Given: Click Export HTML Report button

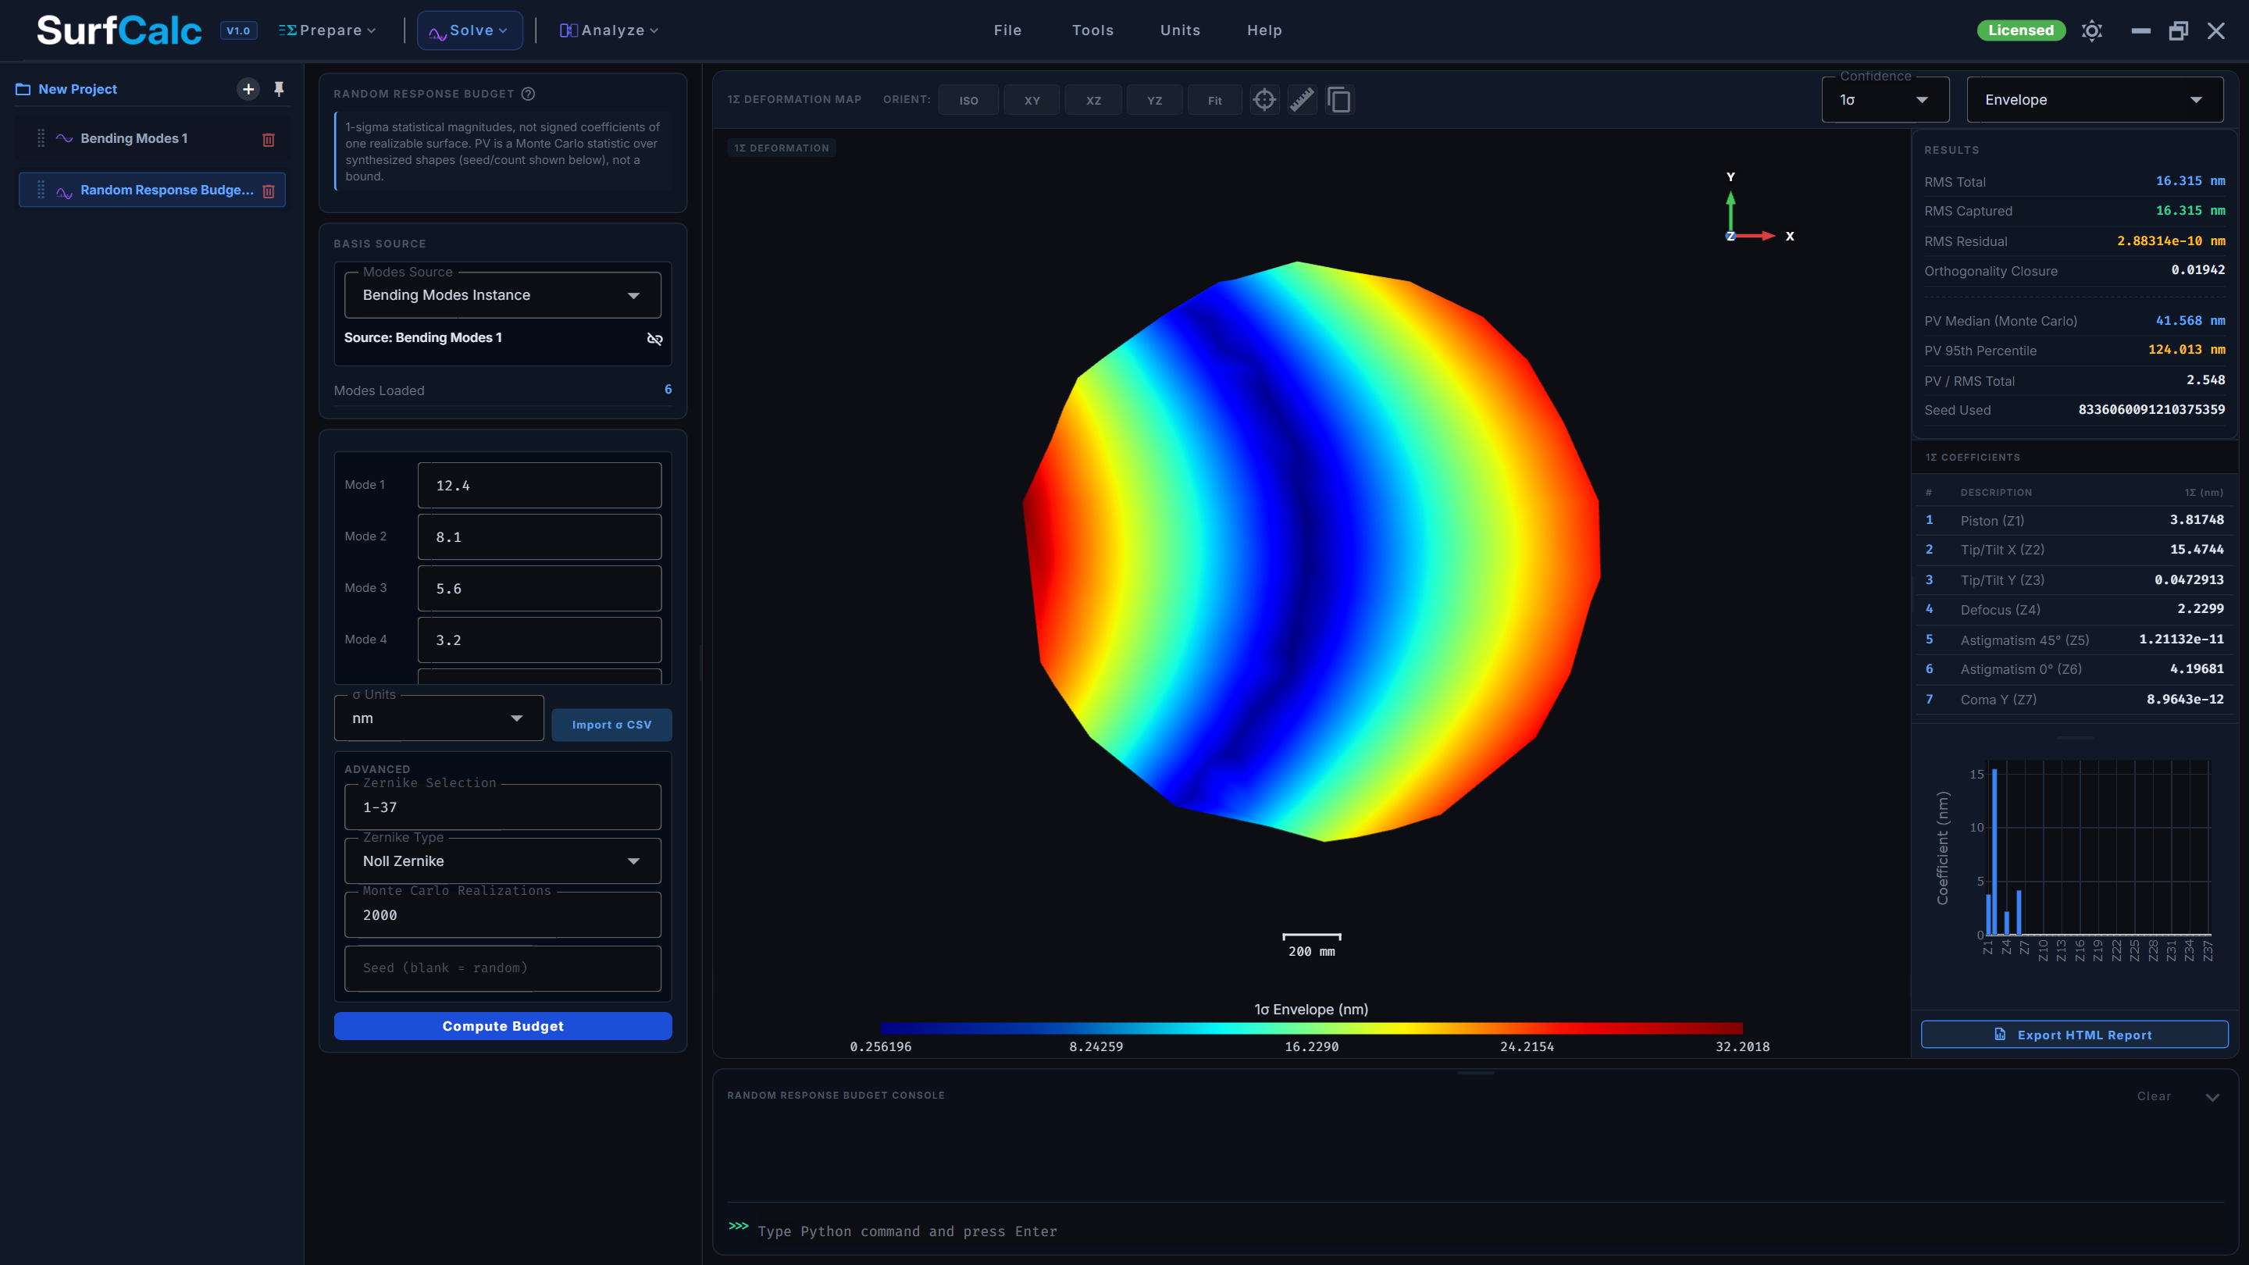Looking at the screenshot, I should [x=2074, y=1035].
